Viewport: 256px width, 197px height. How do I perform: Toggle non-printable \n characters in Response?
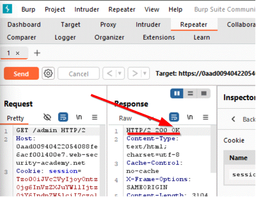190,117
